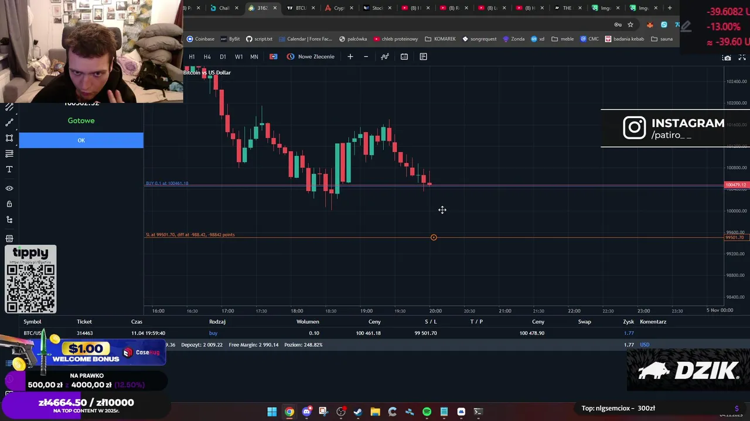The height and width of the screenshot is (421, 750).
Task: Zoom in the chart with plus icon
Action: (x=350, y=57)
